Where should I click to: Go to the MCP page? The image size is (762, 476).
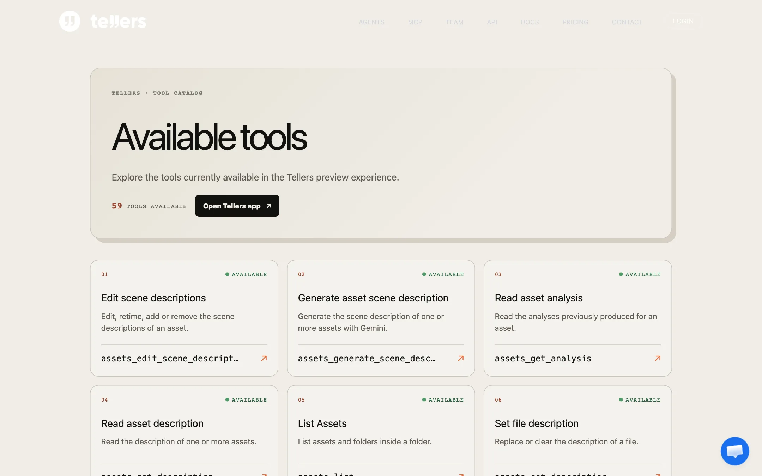tap(415, 22)
